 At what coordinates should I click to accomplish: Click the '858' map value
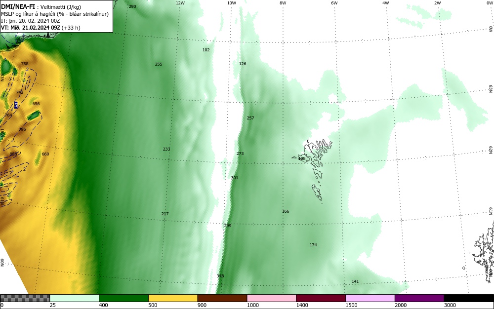[x=13, y=154]
